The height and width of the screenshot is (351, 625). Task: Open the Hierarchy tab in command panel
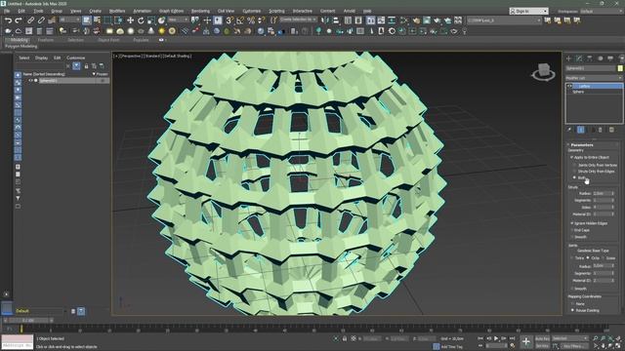coord(590,58)
